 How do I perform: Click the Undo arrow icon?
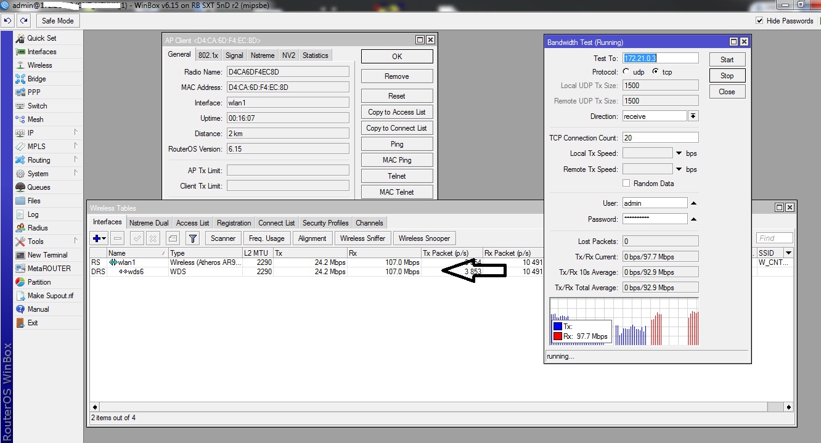8,21
